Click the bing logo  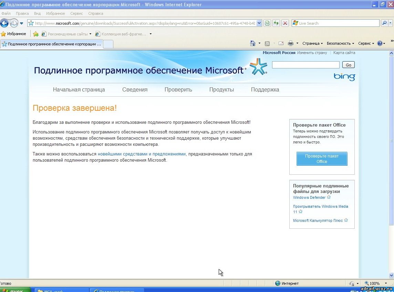(344, 77)
